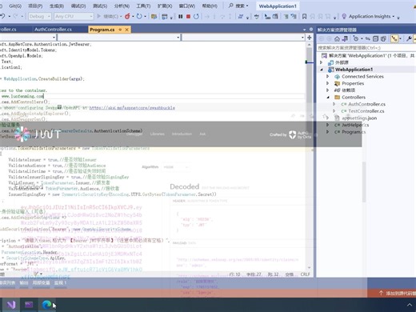Toggle show all files icon
Viewport: 416px width, 312px height.
tap(383, 39)
